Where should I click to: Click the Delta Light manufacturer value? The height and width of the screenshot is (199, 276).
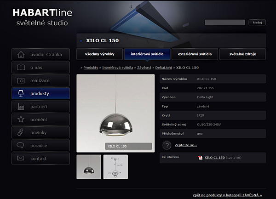205,97
